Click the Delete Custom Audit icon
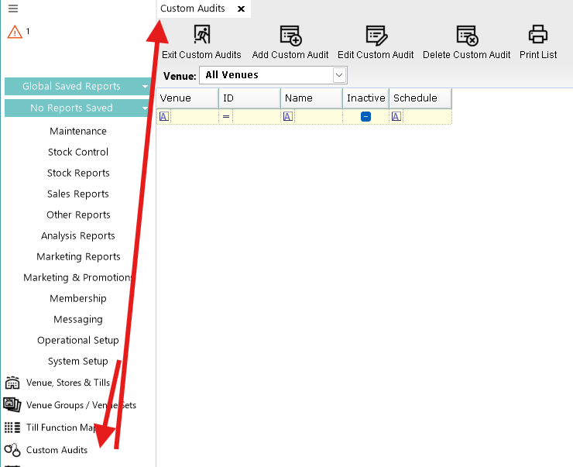 (x=466, y=35)
